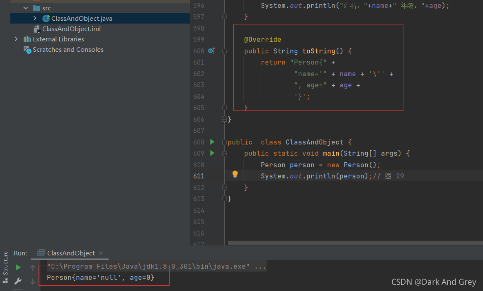This screenshot has width=483, height=291.
Task: Click line number 600 in gutter
Action: pyautogui.click(x=199, y=51)
